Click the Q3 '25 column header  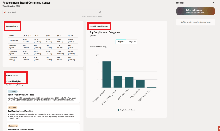pos(70,36)
